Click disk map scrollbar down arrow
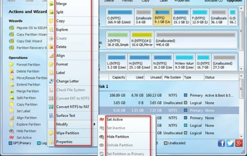 coord(241,69)
